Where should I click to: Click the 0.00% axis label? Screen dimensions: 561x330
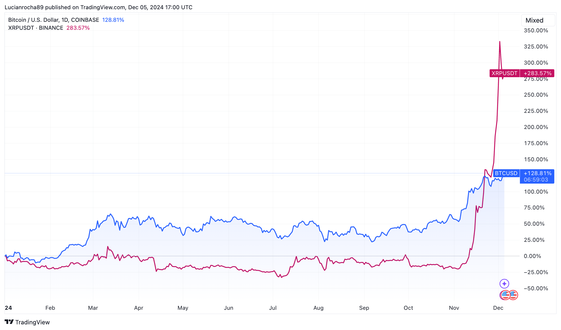point(532,256)
